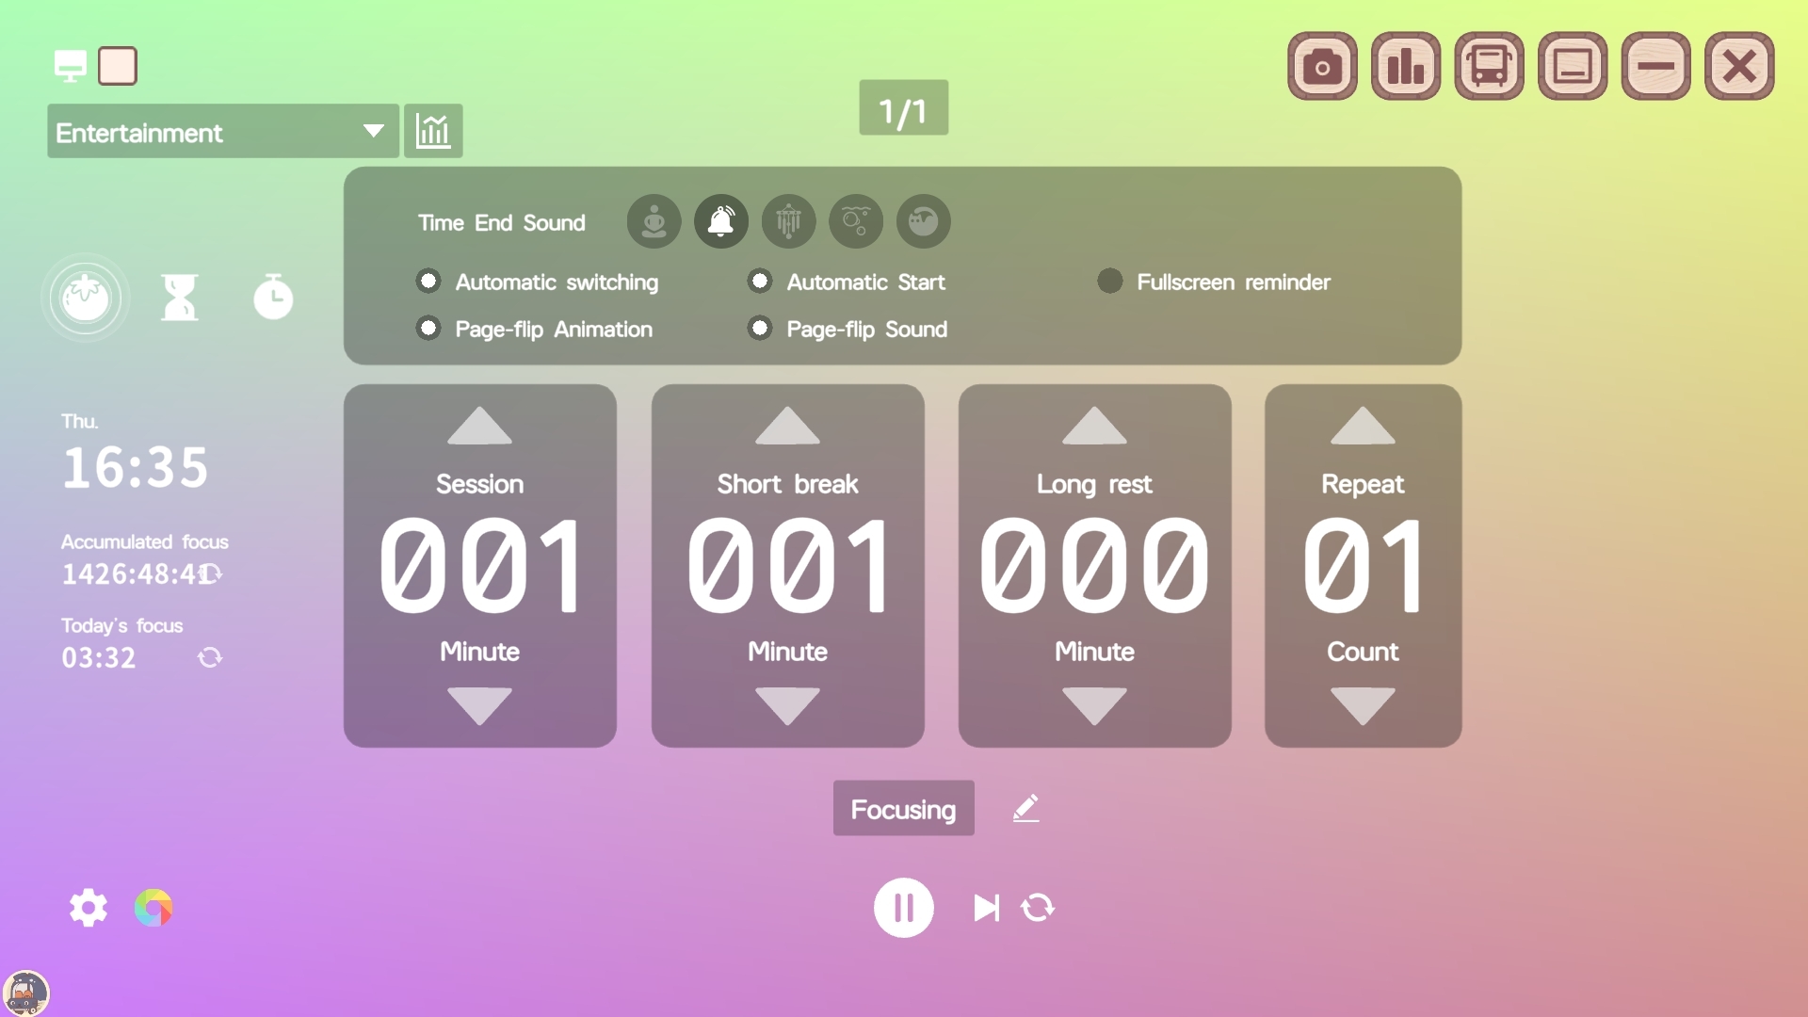Screen dimensions: 1808x1017
Task: Increase the Repeat count with up arrow
Action: point(1363,427)
